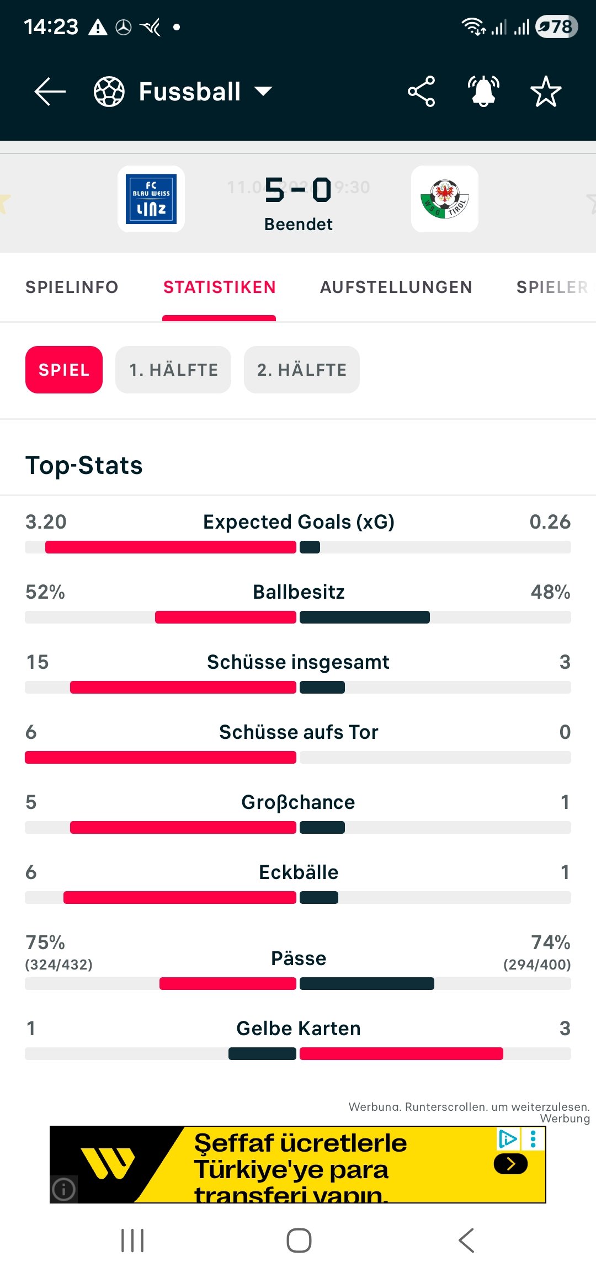Tap the AdChoices icon on banner
Viewport: 596px width, 1278px height.
pos(508,1139)
